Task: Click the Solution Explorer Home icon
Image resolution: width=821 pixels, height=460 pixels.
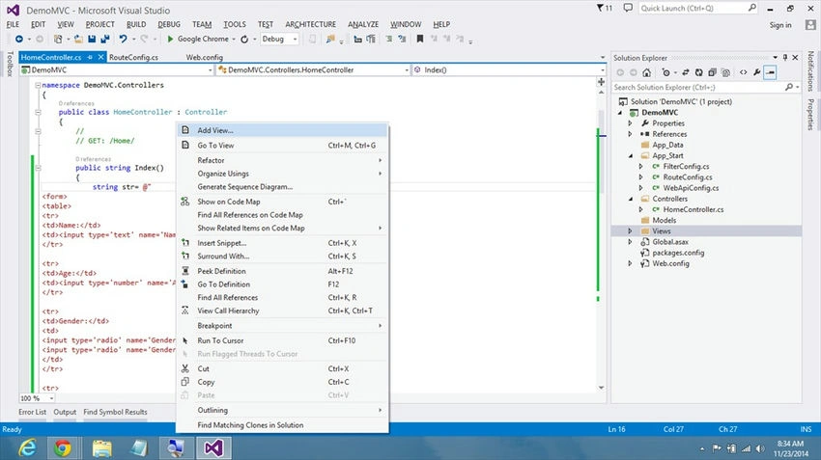Action: (646, 72)
